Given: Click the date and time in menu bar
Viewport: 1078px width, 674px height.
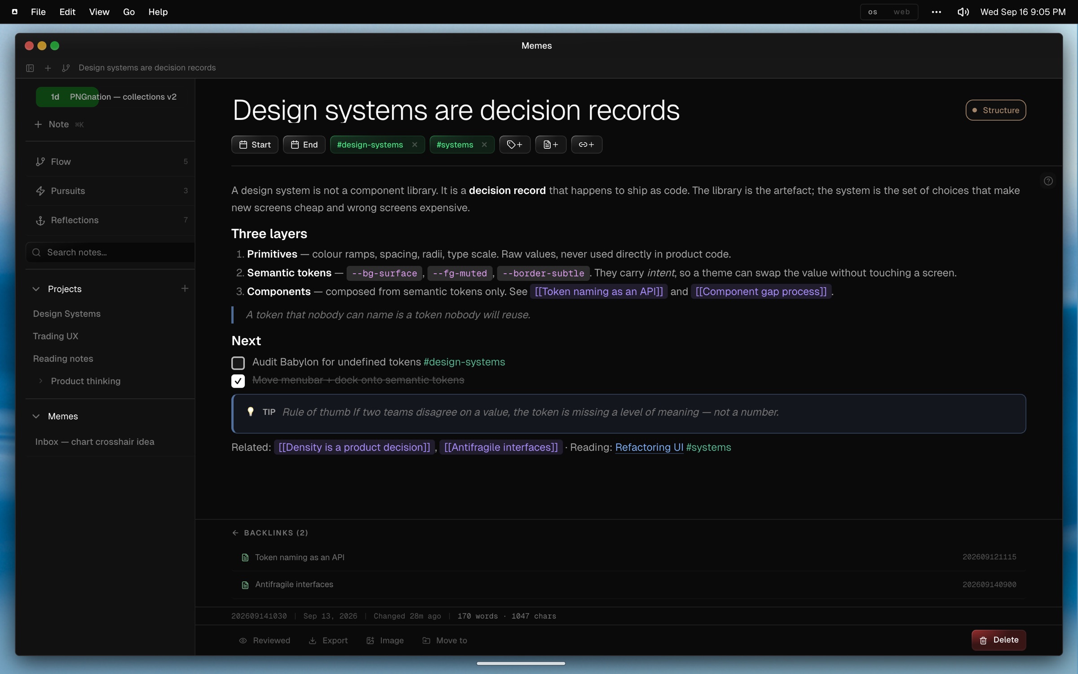Looking at the screenshot, I should point(1023,12).
